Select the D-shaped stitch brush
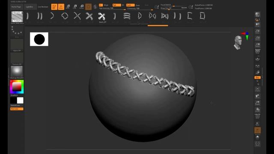The image size is (274, 154). click(140, 16)
